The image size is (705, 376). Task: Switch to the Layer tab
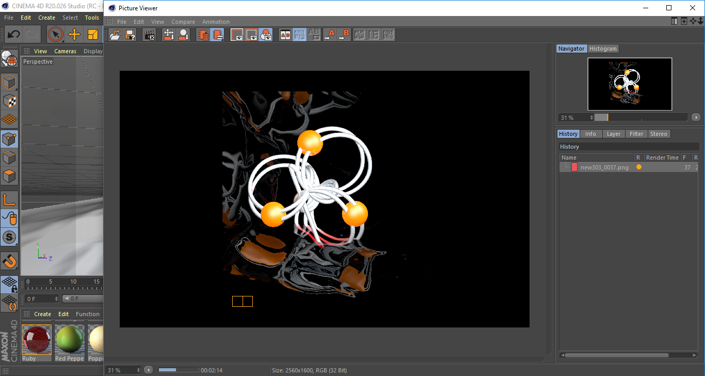click(x=614, y=134)
